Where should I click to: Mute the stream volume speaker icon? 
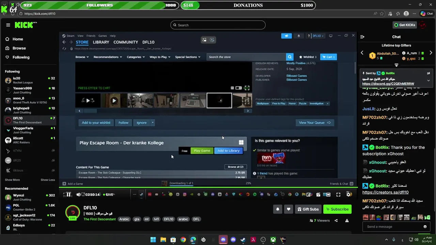point(79,195)
